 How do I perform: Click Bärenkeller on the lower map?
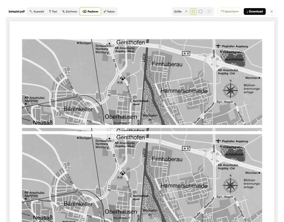tap(78, 204)
